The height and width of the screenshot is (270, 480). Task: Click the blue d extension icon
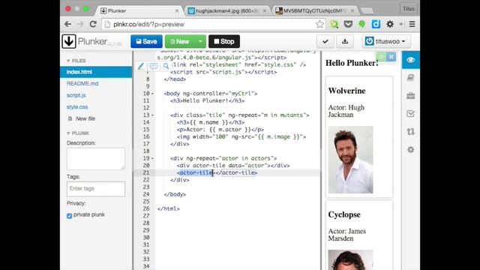376,24
